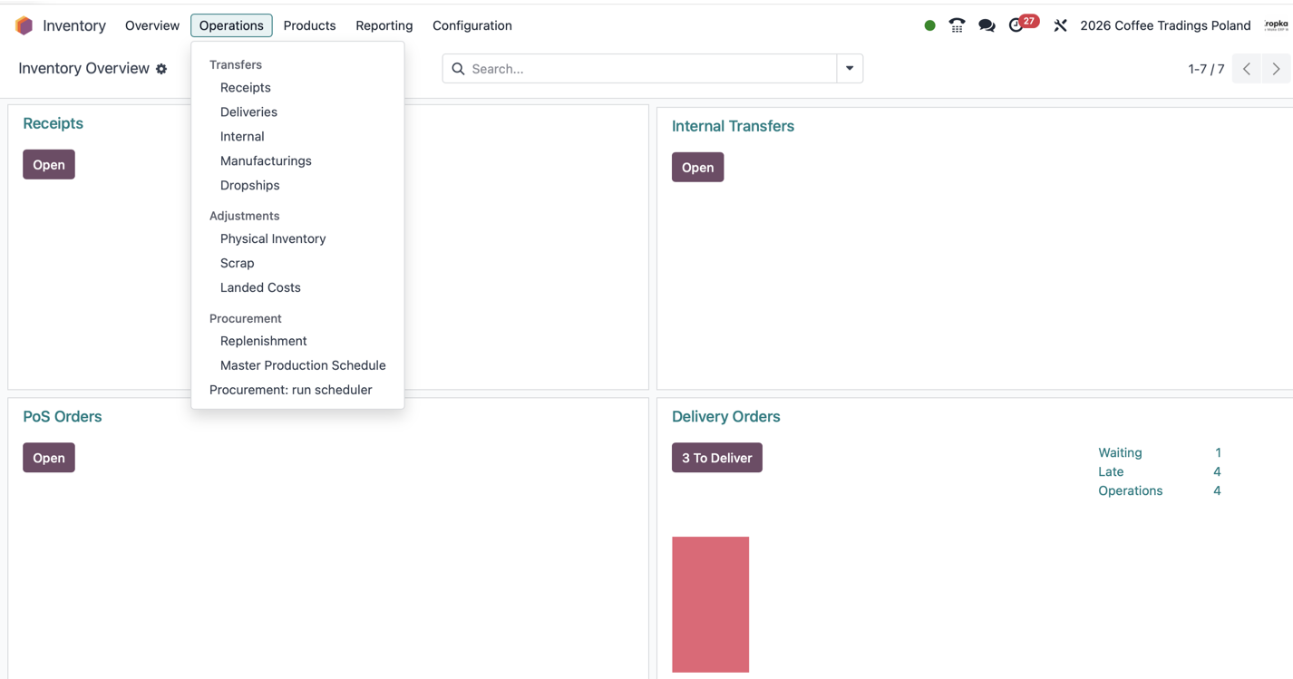Toggle the search options dropdown arrow

tap(850, 69)
